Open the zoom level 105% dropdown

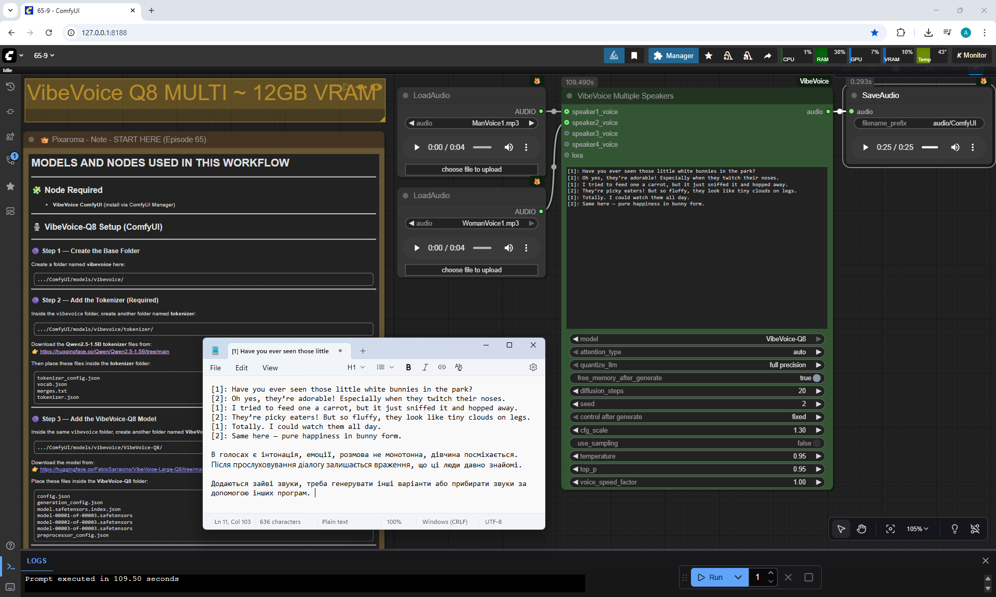[917, 529]
